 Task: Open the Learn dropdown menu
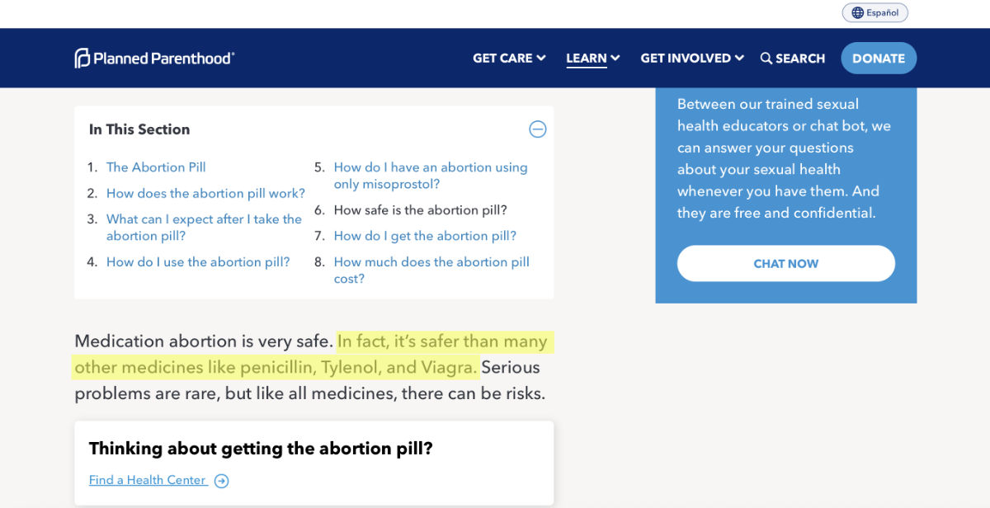[592, 59]
